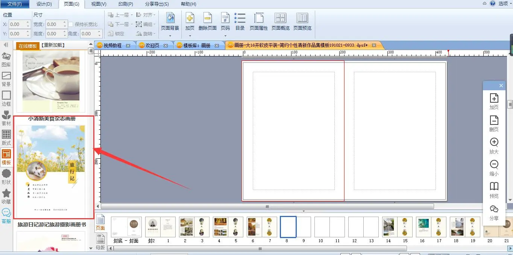The image size is (513, 255).
Task: Click the 【重新加载】 reload link
Action: pyautogui.click(x=53, y=46)
